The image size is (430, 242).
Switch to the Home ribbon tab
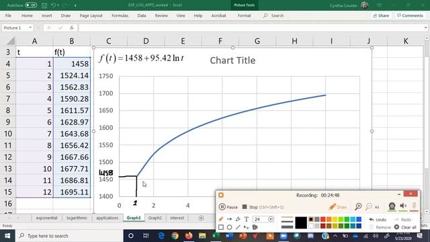pyautogui.click(x=27, y=15)
